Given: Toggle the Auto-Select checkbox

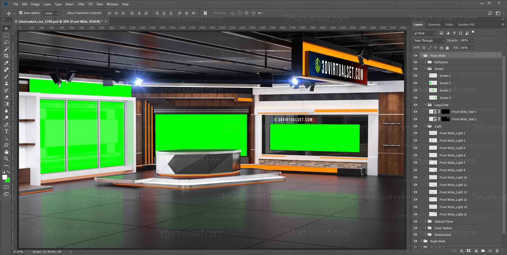Looking at the screenshot, I should 21,13.
